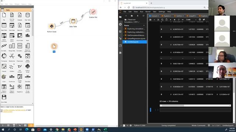Image resolution: width=236 pixels, height=132 pixels.
Task: Add the Neighbors widget
Action: [20, 88]
